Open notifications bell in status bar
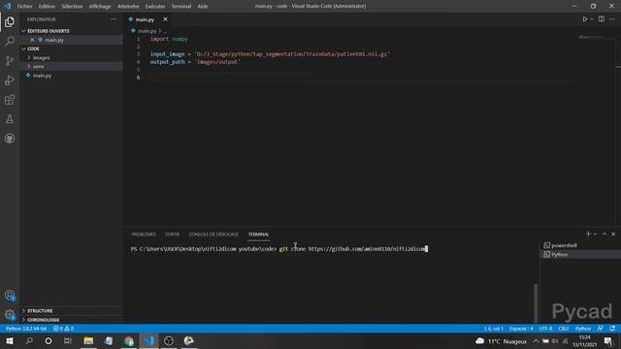The width and height of the screenshot is (621, 349). (x=612, y=329)
